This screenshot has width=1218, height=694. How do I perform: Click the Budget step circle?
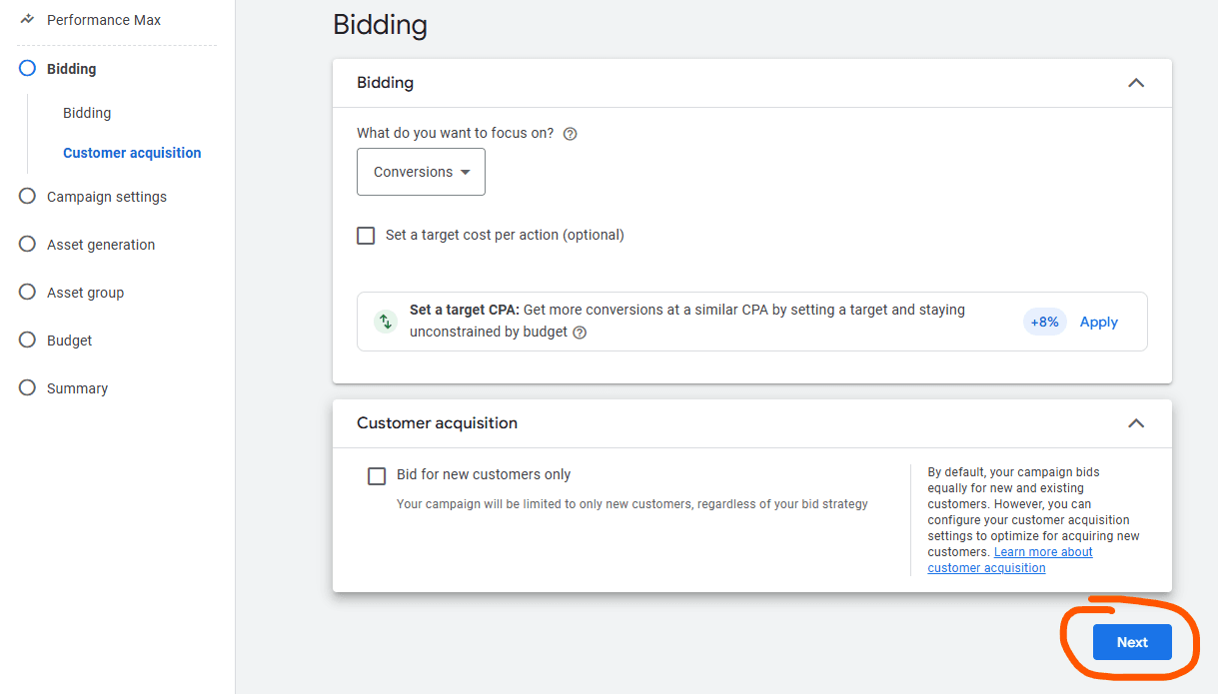click(26, 340)
